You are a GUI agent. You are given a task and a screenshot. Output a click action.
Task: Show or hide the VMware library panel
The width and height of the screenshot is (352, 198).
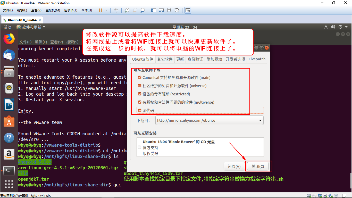tap(154, 10)
